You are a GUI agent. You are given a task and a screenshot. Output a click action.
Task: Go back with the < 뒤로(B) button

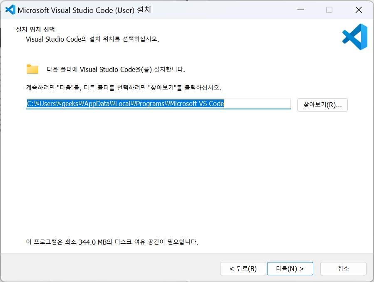pyautogui.click(x=243, y=269)
